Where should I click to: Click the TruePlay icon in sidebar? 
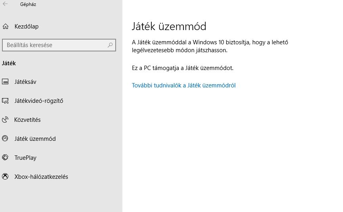[x=6, y=158]
